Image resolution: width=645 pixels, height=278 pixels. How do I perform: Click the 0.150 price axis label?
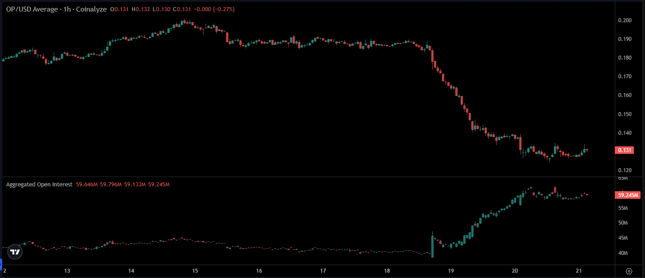click(x=625, y=114)
